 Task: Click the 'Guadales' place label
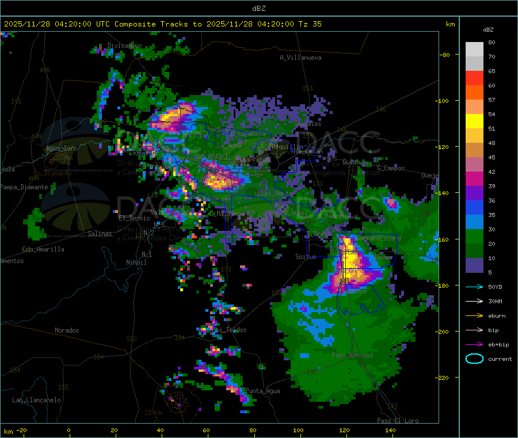click(x=307, y=124)
